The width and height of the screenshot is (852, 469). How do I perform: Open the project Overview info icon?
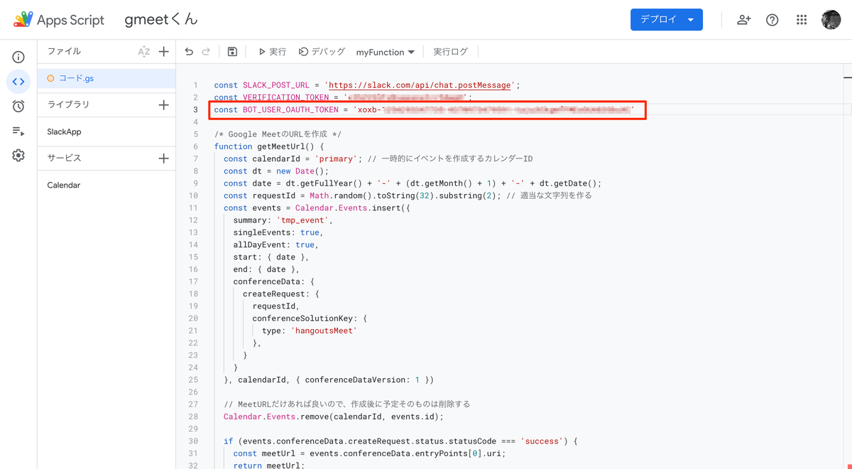click(x=18, y=57)
